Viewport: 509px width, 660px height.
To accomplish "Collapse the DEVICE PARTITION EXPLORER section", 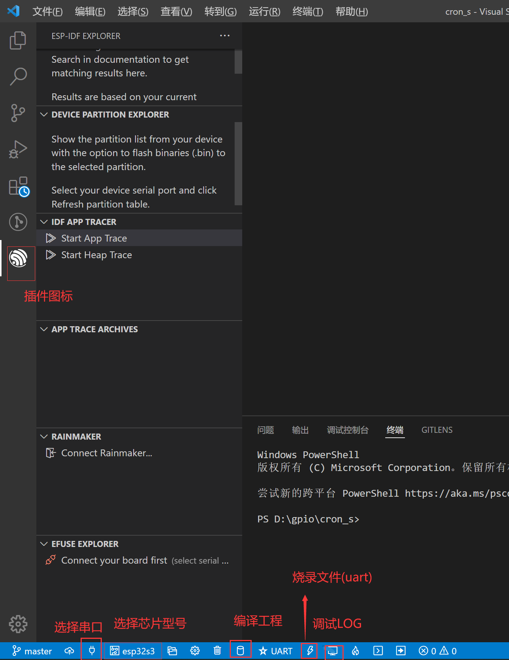I will (44, 115).
